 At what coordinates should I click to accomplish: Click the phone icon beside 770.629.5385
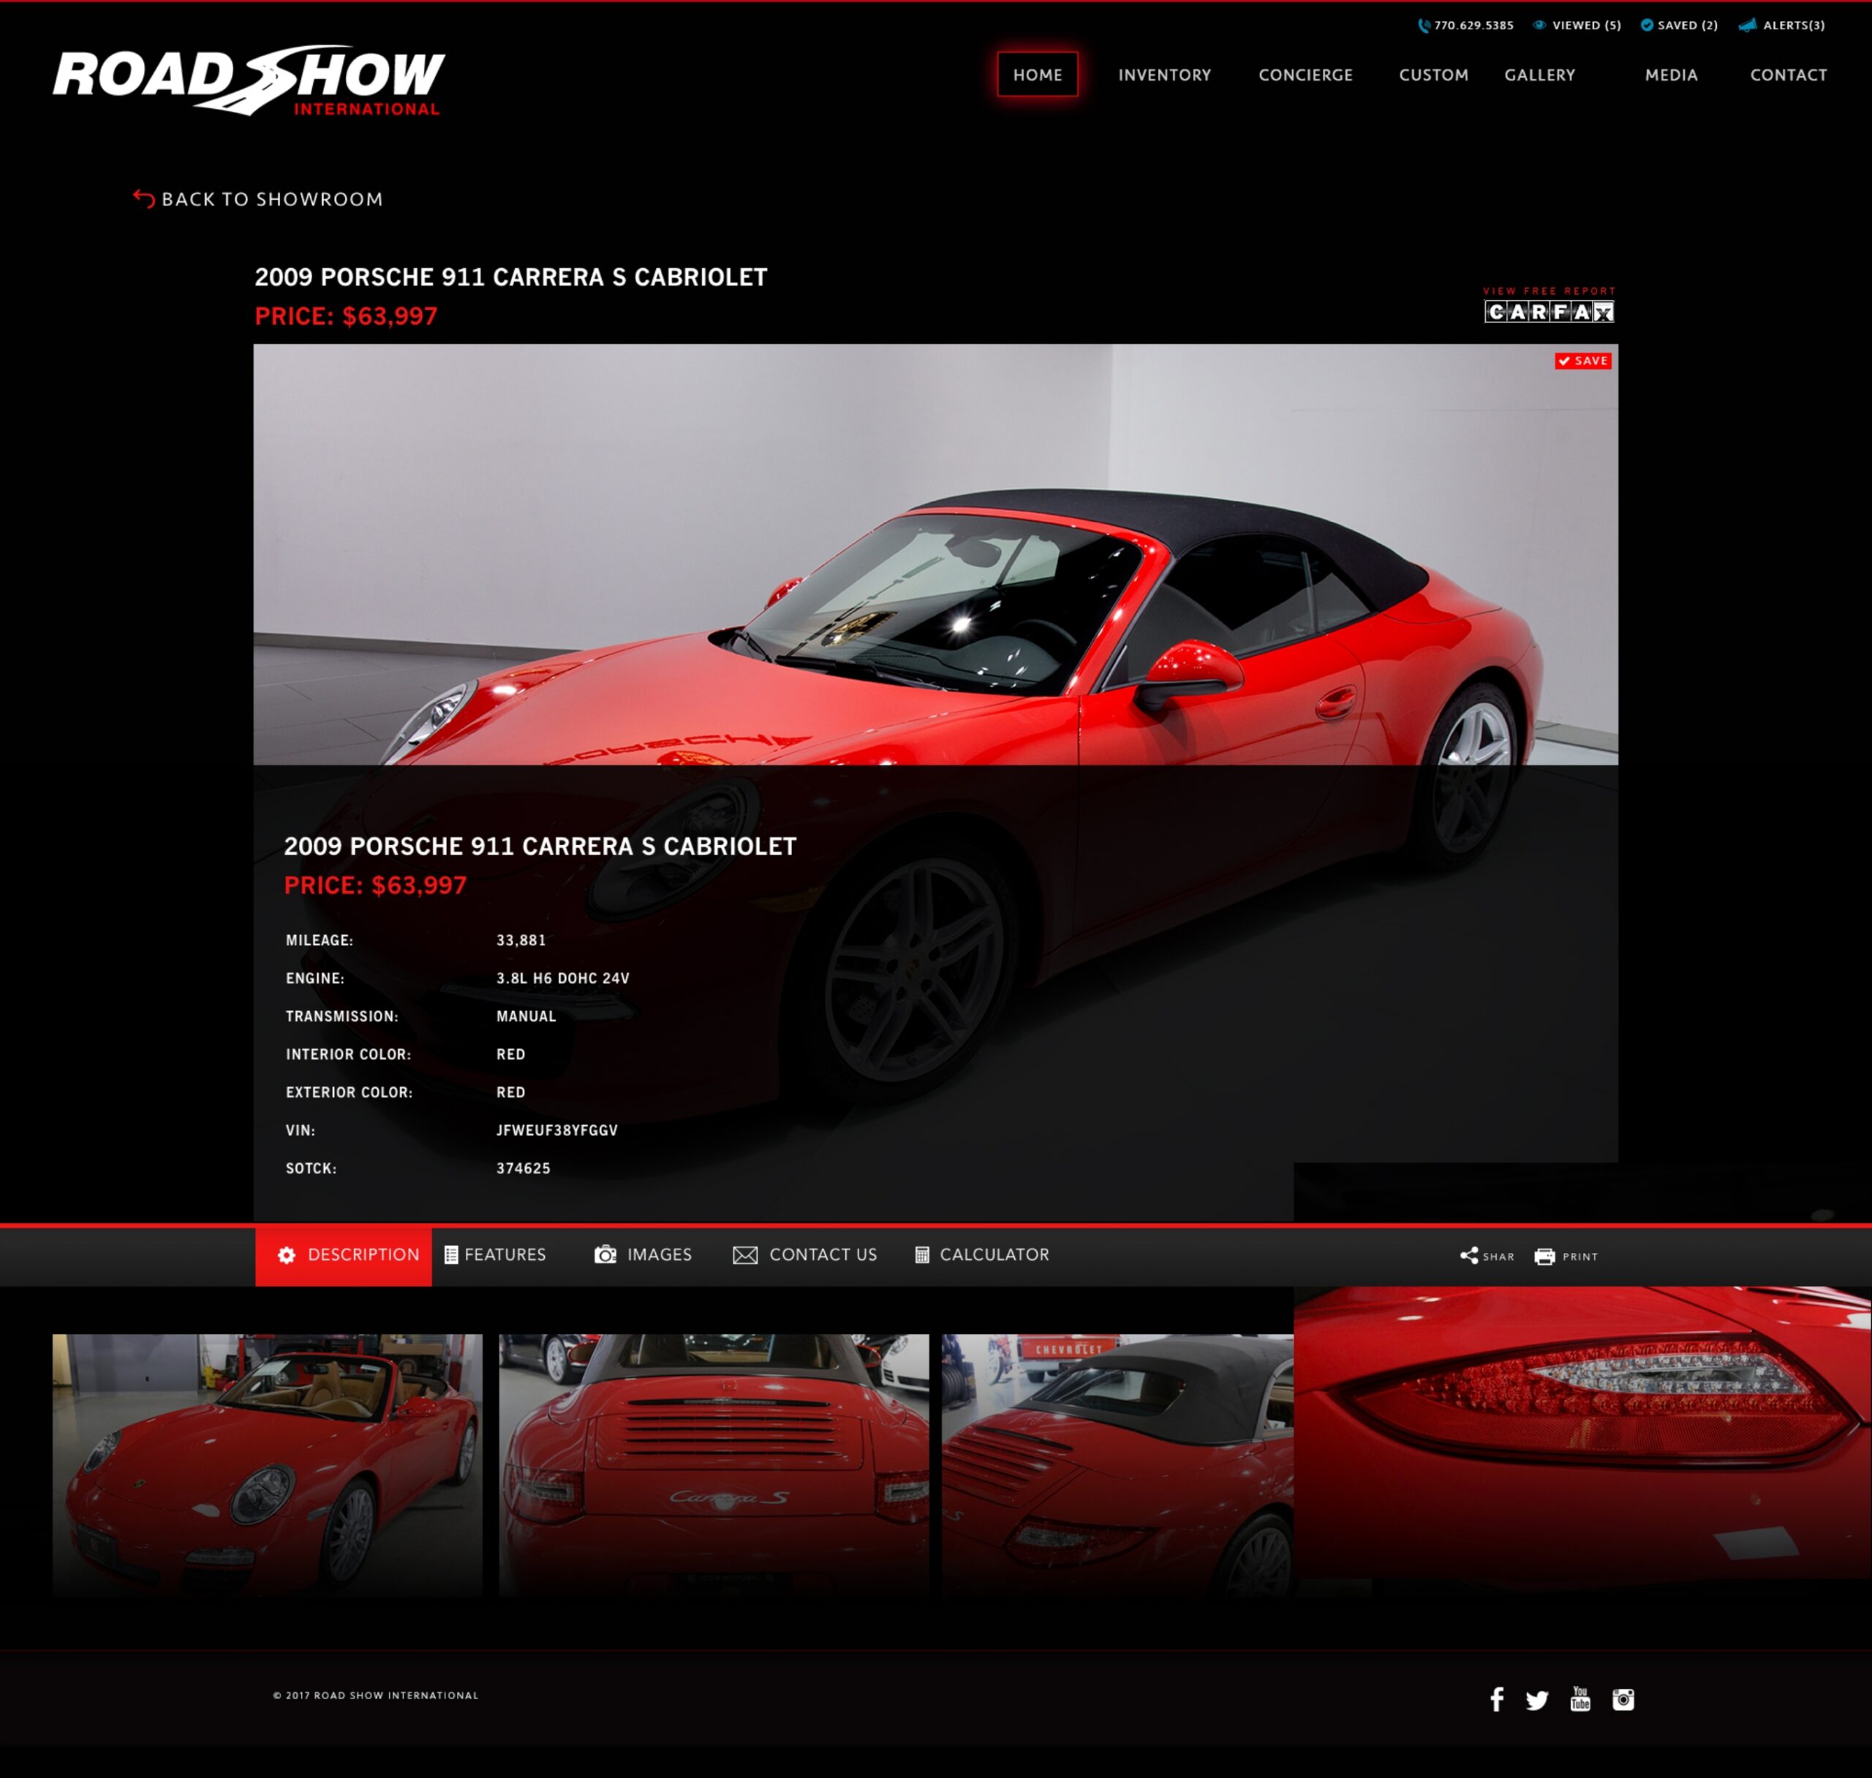pos(1424,26)
